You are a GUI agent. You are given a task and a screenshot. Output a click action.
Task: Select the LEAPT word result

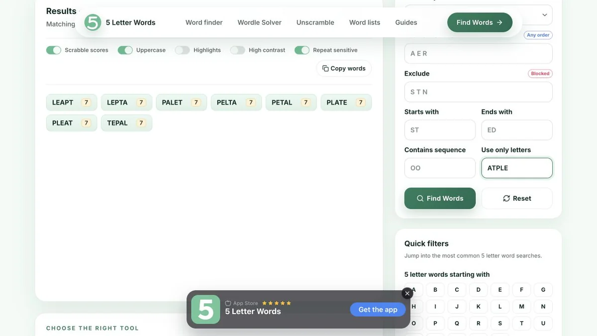(x=72, y=103)
